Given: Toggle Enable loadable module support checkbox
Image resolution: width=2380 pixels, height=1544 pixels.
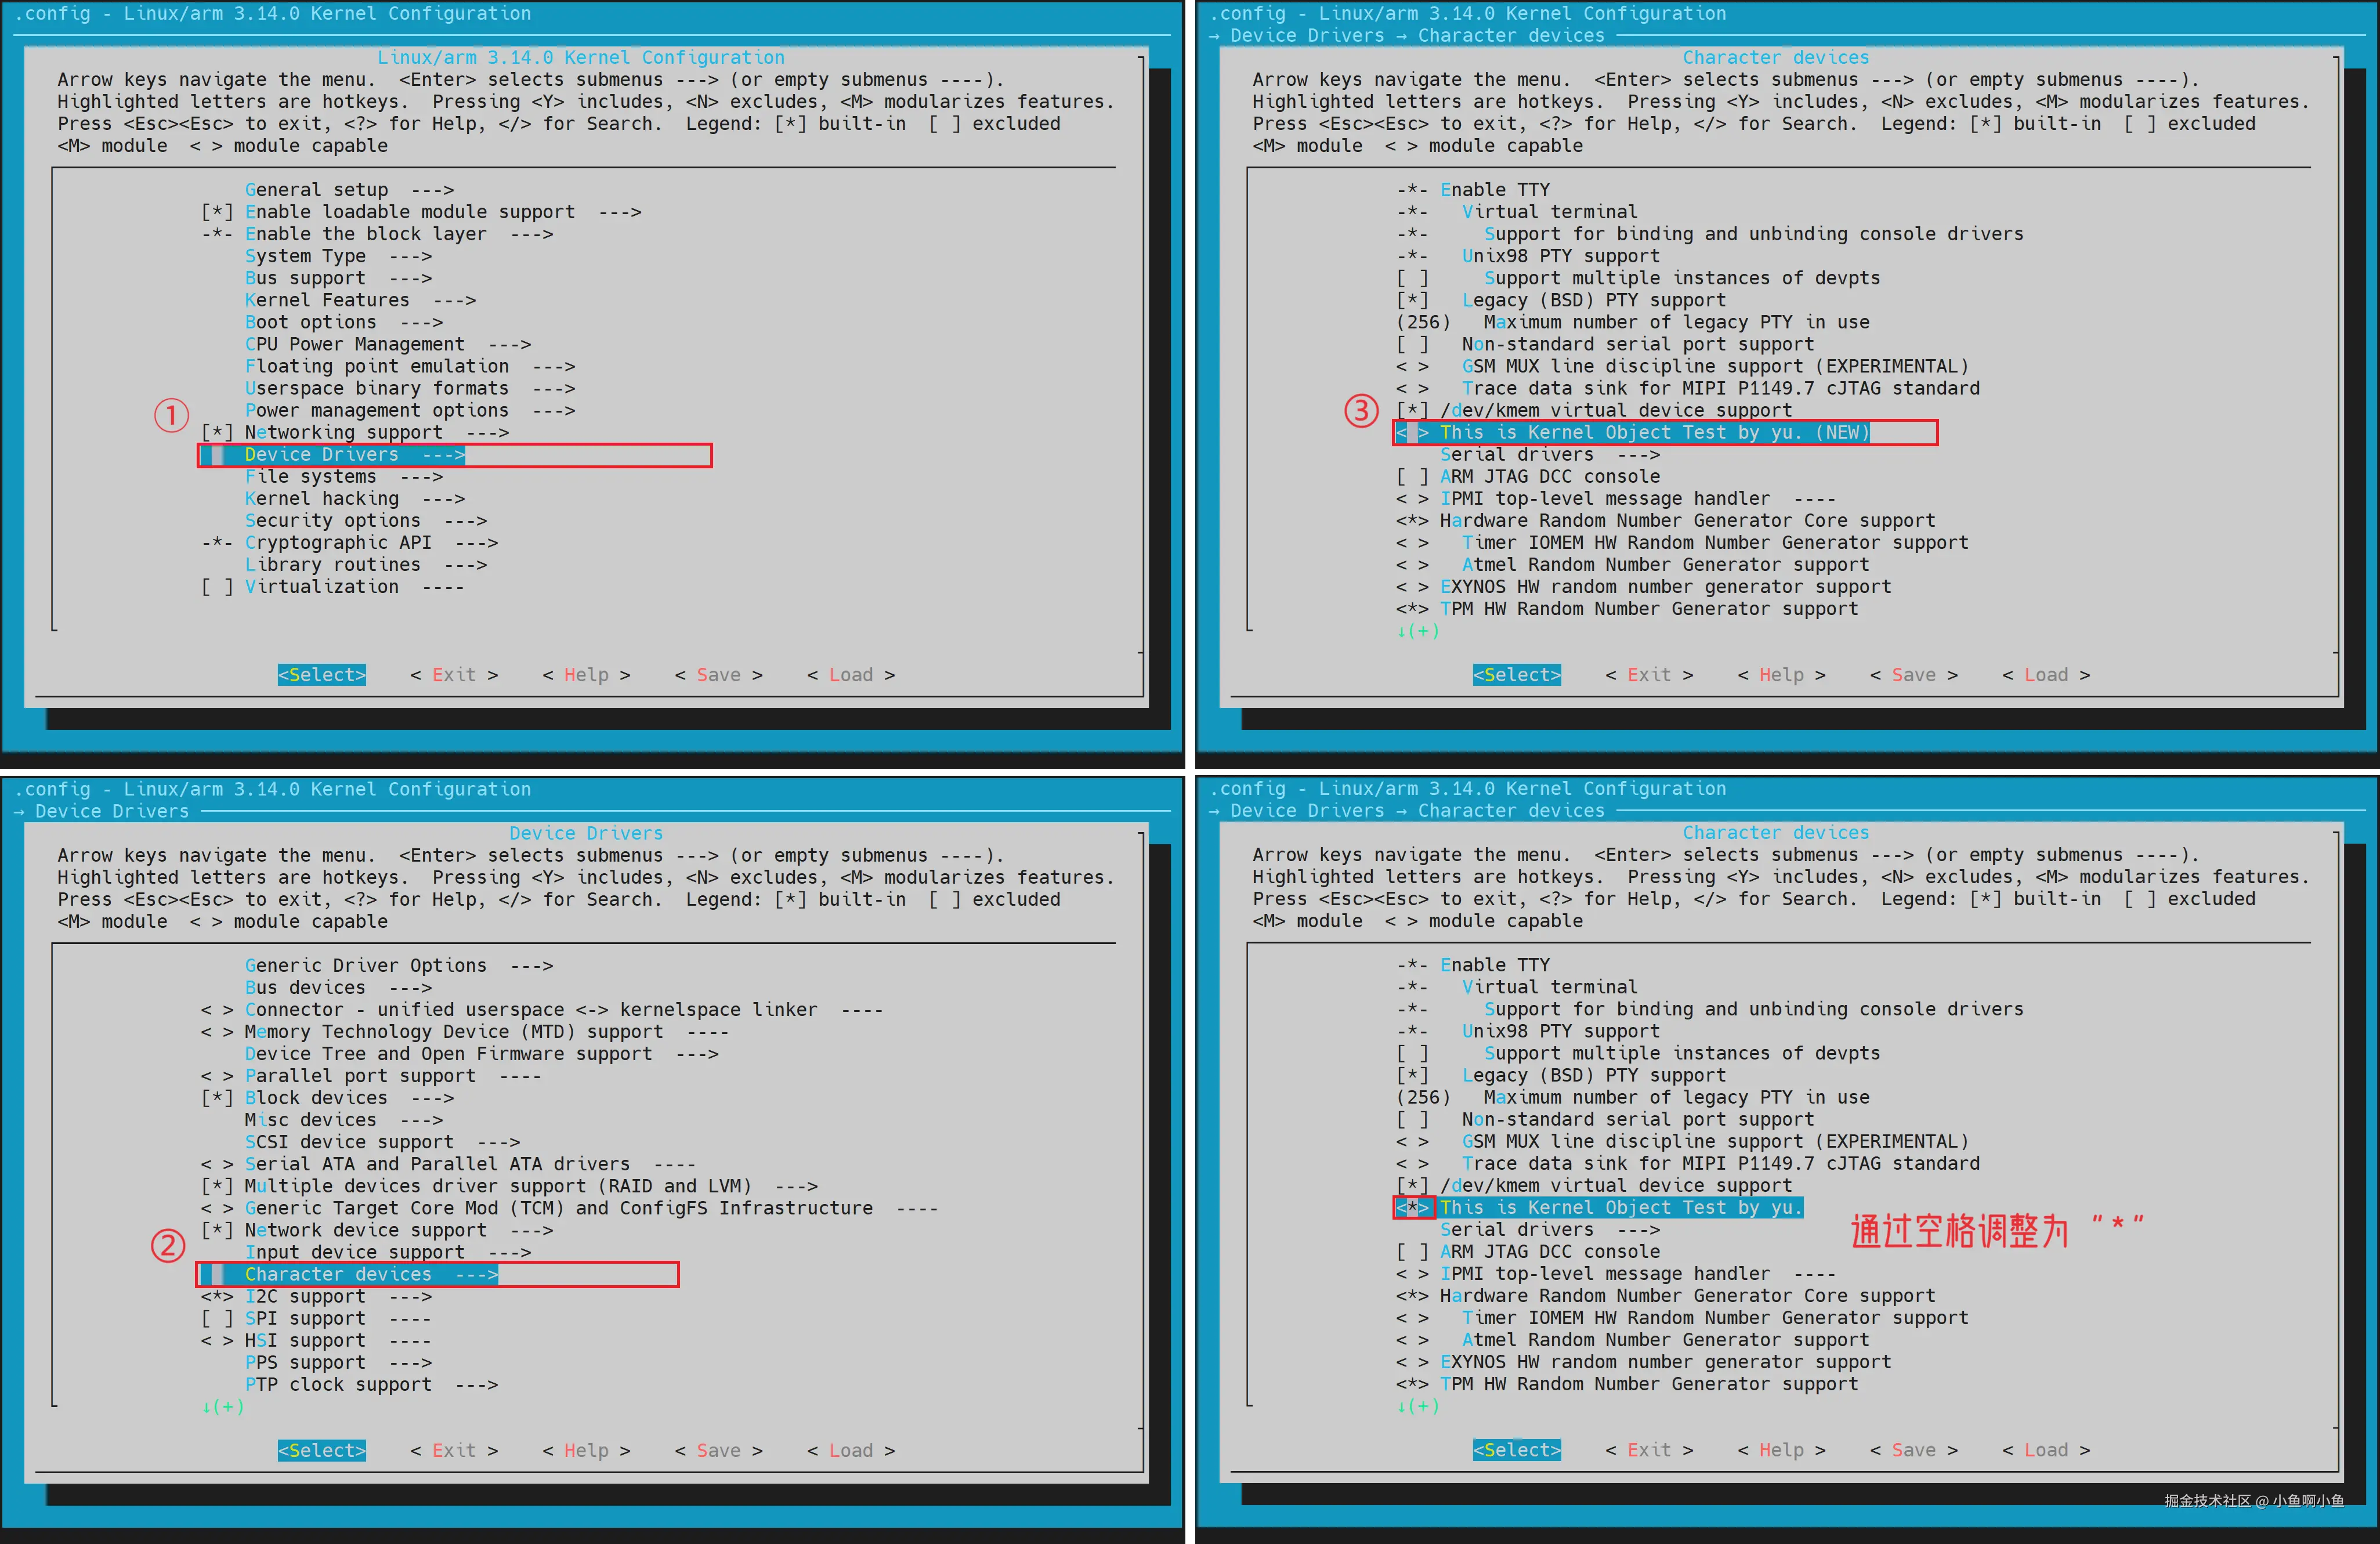Looking at the screenshot, I should coord(217,212).
